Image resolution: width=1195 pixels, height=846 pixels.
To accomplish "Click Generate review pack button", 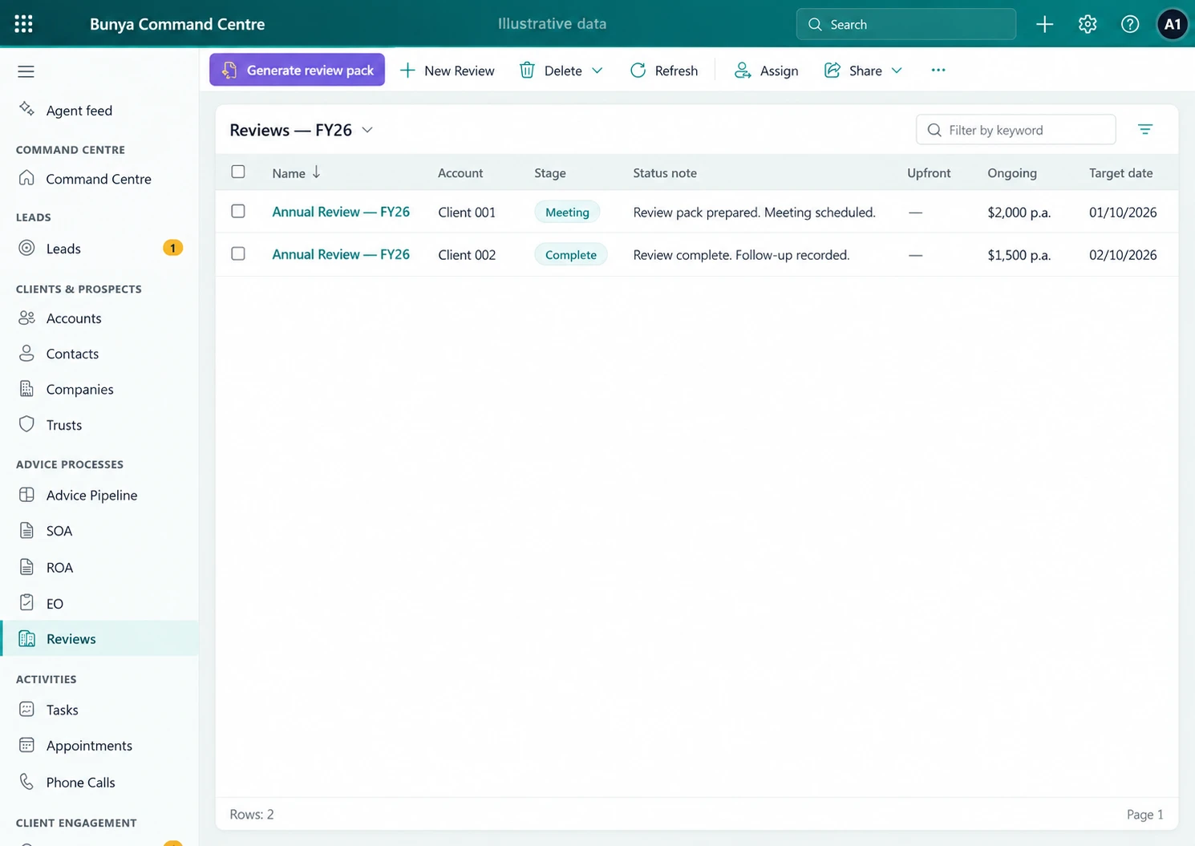I will click(297, 70).
